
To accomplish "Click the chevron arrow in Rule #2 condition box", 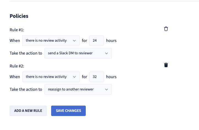I will (74, 77).
